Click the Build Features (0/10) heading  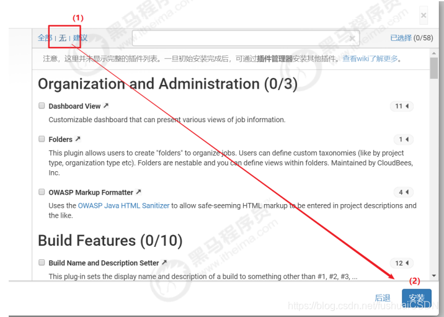click(x=110, y=241)
